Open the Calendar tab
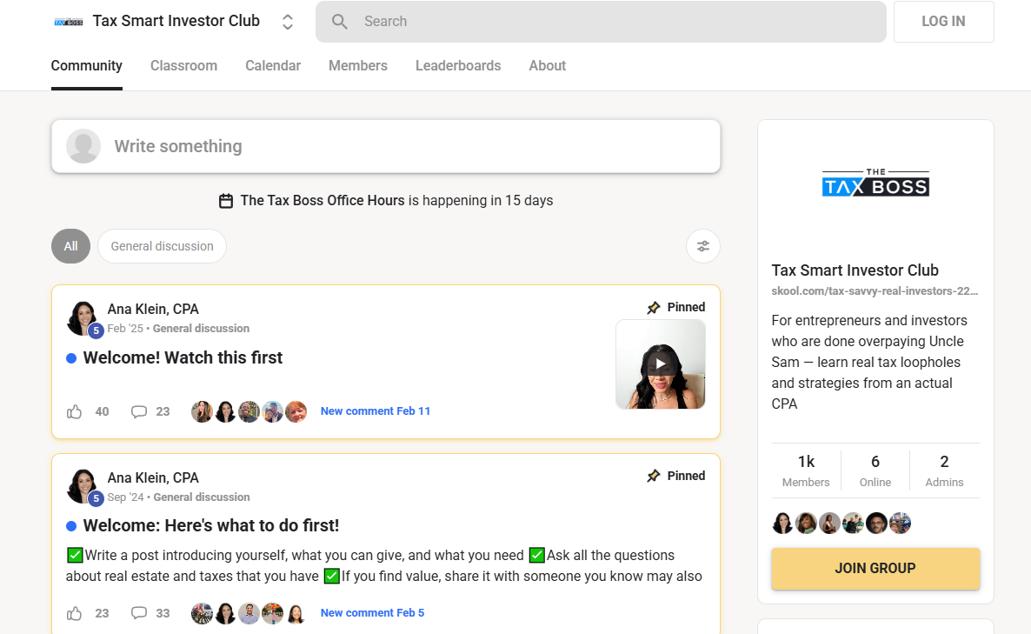The width and height of the screenshot is (1031, 634). (273, 66)
